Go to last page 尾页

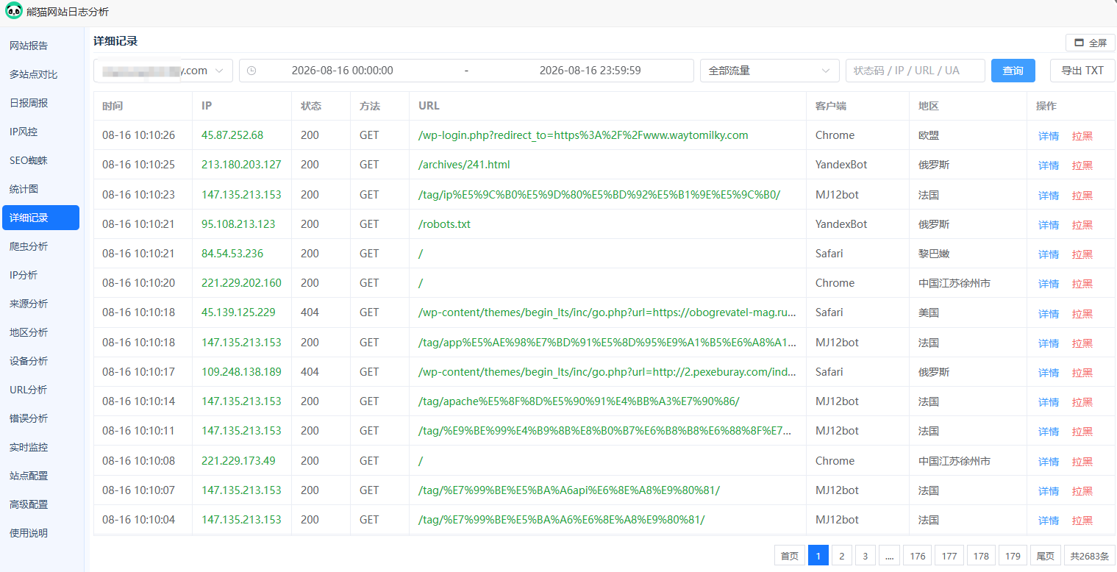[1046, 556]
